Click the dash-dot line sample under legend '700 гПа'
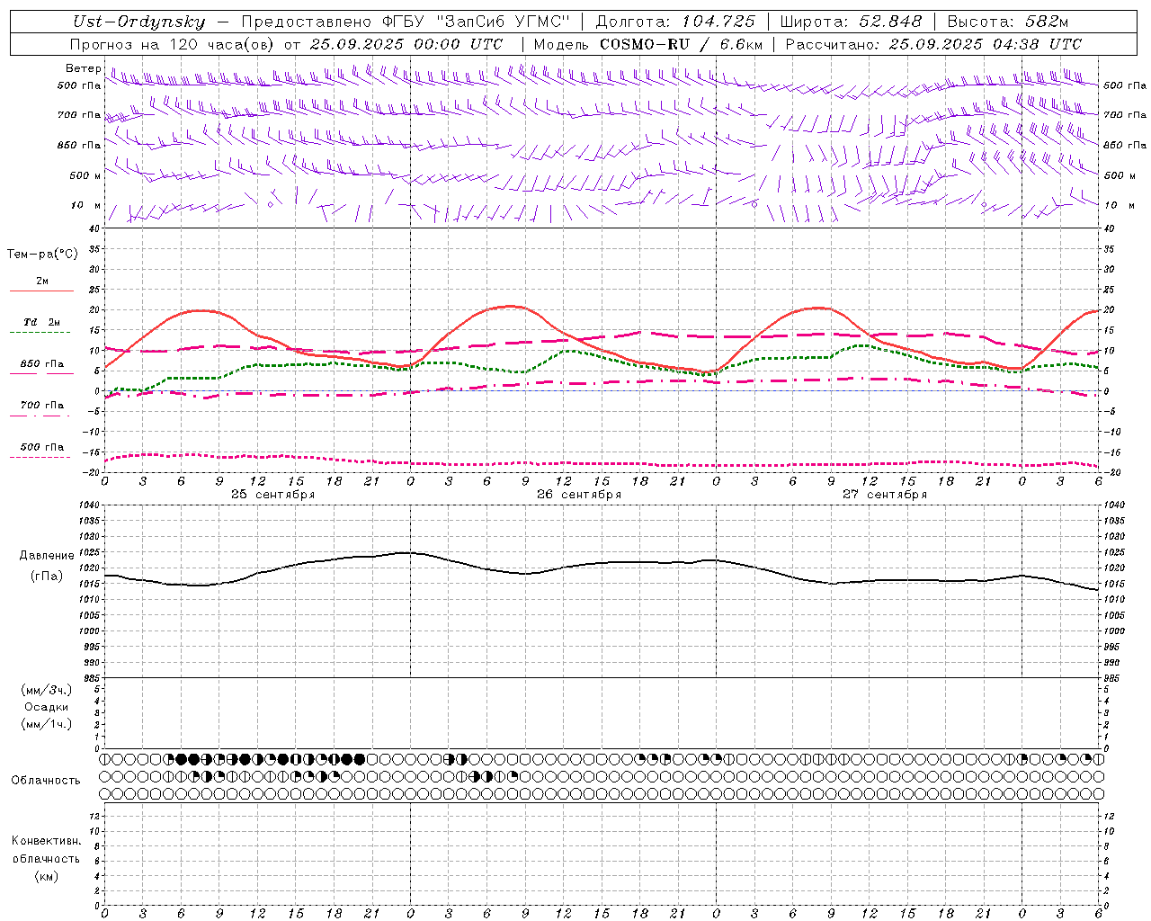Image resolution: width=1151 pixels, height=921 pixels. tap(41, 416)
